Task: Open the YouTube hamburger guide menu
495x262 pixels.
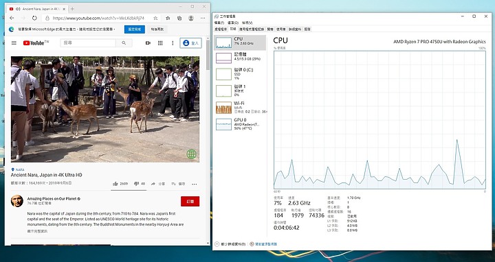Action: 14,43
